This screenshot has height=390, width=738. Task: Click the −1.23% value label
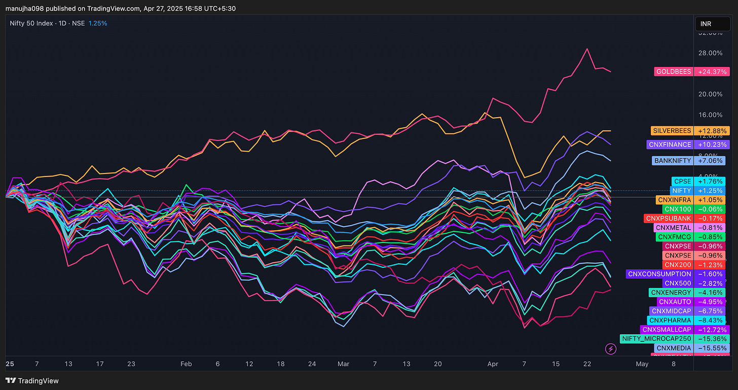(x=710, y=265)
